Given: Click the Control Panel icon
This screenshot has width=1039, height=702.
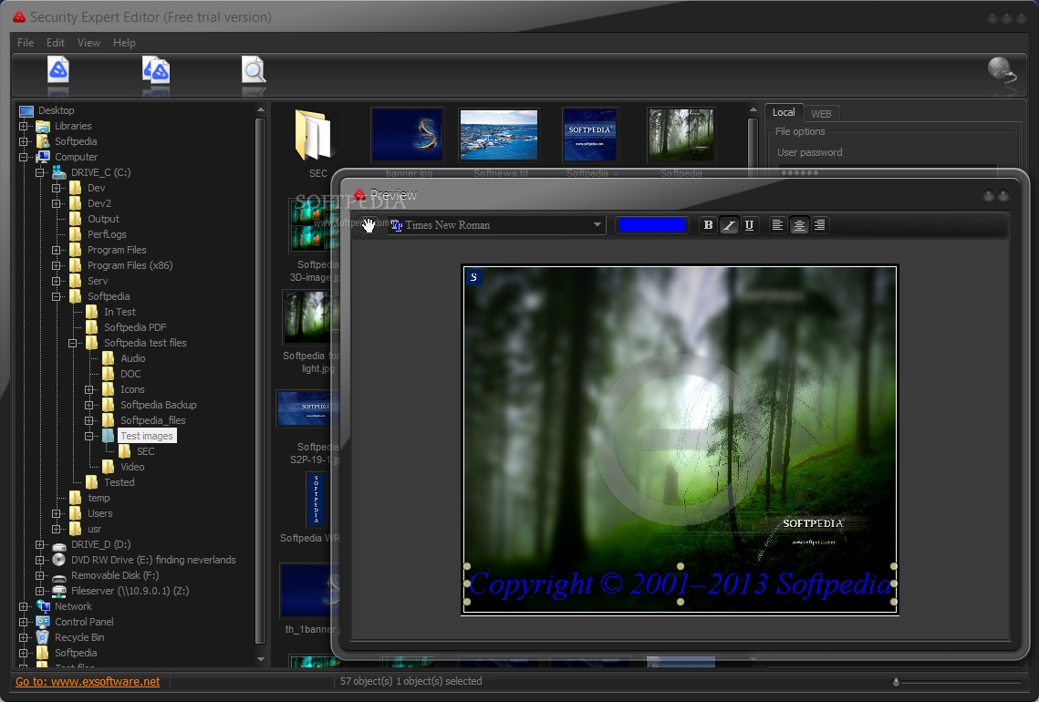Looking at the screenshot, I should click(x=43, y=622).
